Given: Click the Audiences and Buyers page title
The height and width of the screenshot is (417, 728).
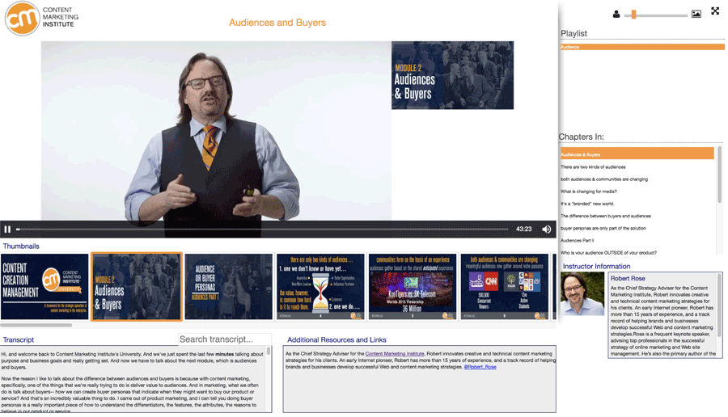Looking at the screenshot, I should (x=277, y=23).
